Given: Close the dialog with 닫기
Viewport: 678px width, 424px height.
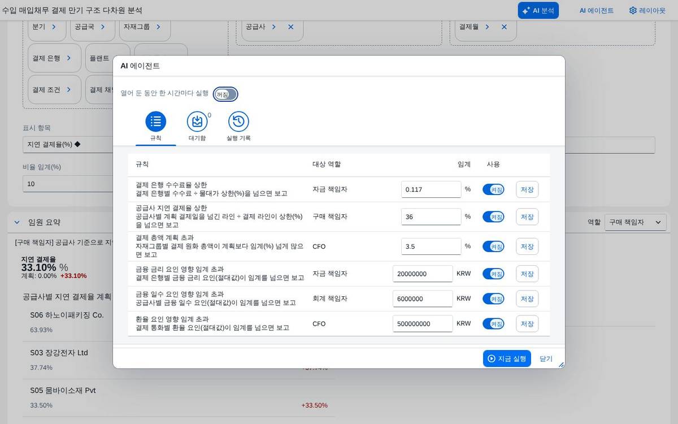Looking at the screenshot, I should tap(546, 358).
